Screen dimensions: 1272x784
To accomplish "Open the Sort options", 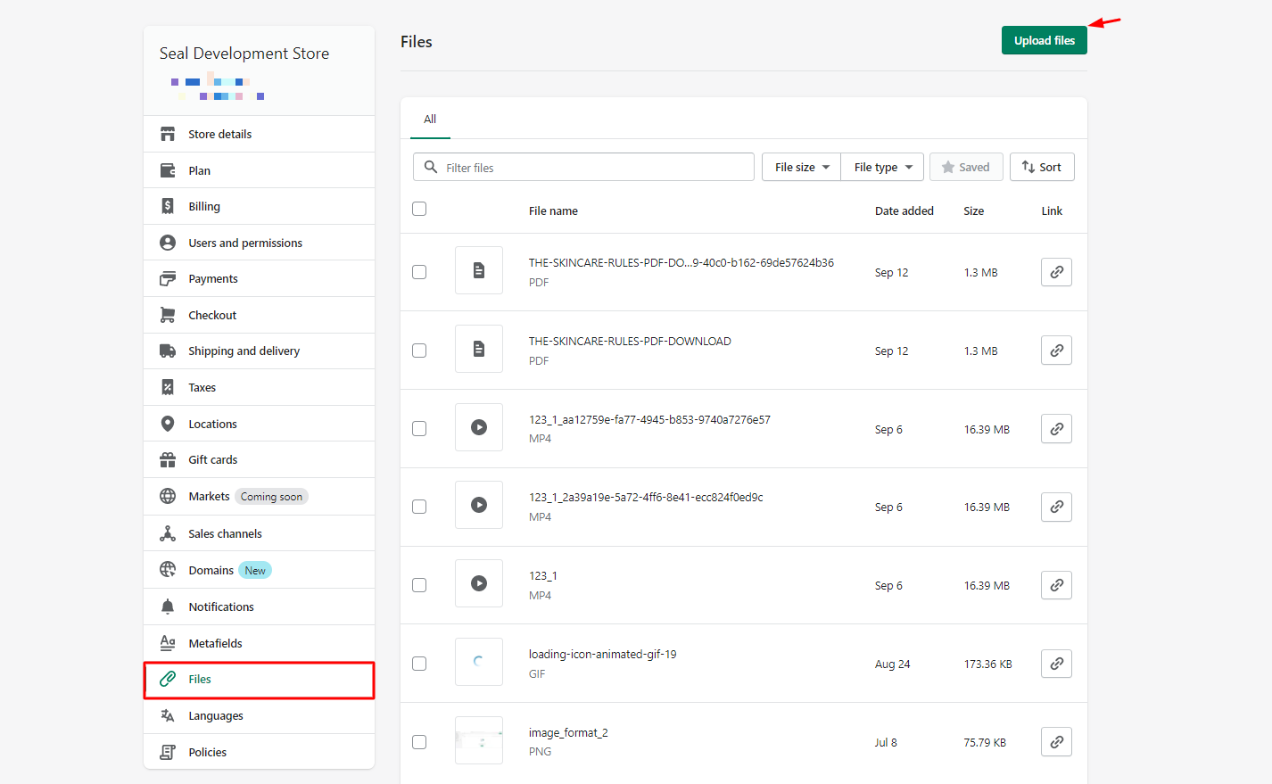I will pos(1042,167).
